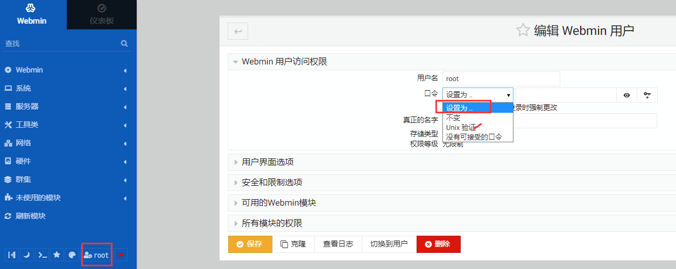Image resolution: width=676 pixels, height=269 pixels.
Task: Open theme configuration palette icon
Action: coord(72,255)
